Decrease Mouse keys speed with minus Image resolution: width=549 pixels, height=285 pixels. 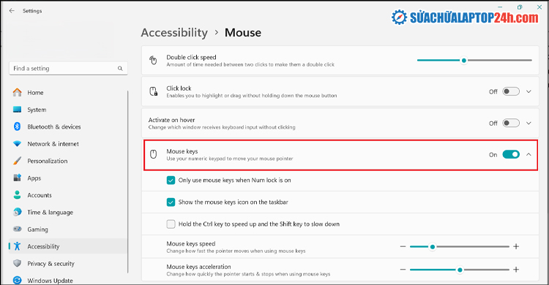[403, 246]
